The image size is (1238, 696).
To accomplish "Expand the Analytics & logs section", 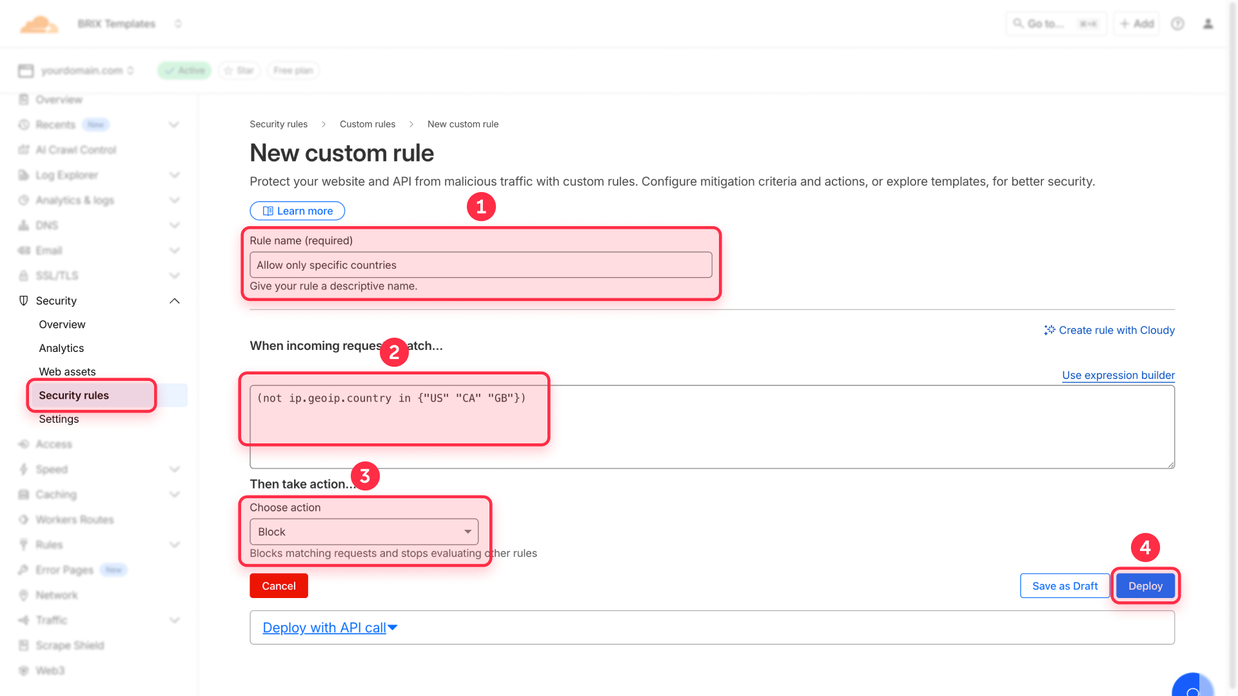I will (174, 200).
